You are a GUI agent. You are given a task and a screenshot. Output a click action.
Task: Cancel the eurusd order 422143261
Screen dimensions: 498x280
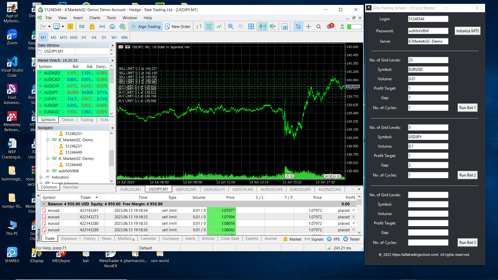[354, 210]
